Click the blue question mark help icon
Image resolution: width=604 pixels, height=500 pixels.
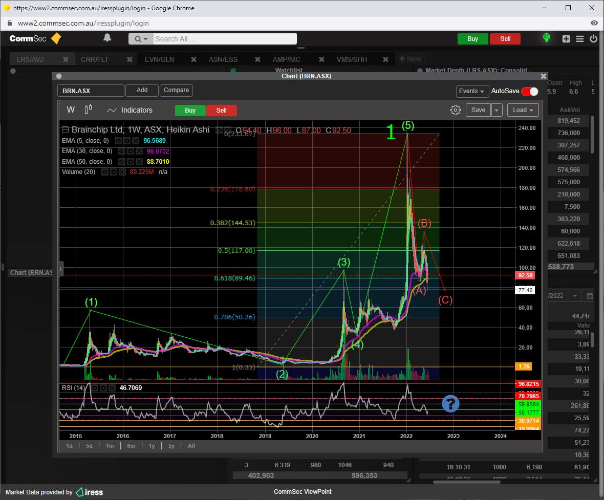click(450, 404)
